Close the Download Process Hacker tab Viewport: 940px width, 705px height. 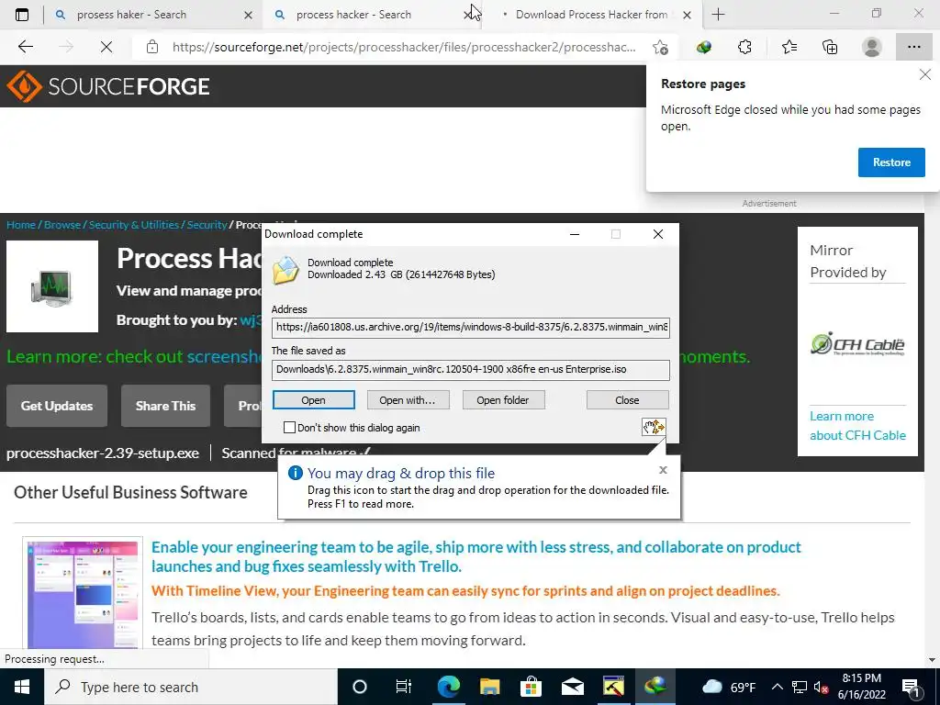[687, 15]
